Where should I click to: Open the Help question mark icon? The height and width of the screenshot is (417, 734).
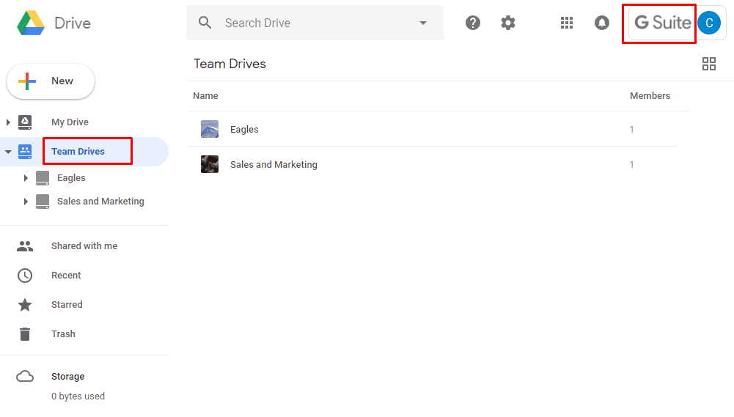pos(473,23)
